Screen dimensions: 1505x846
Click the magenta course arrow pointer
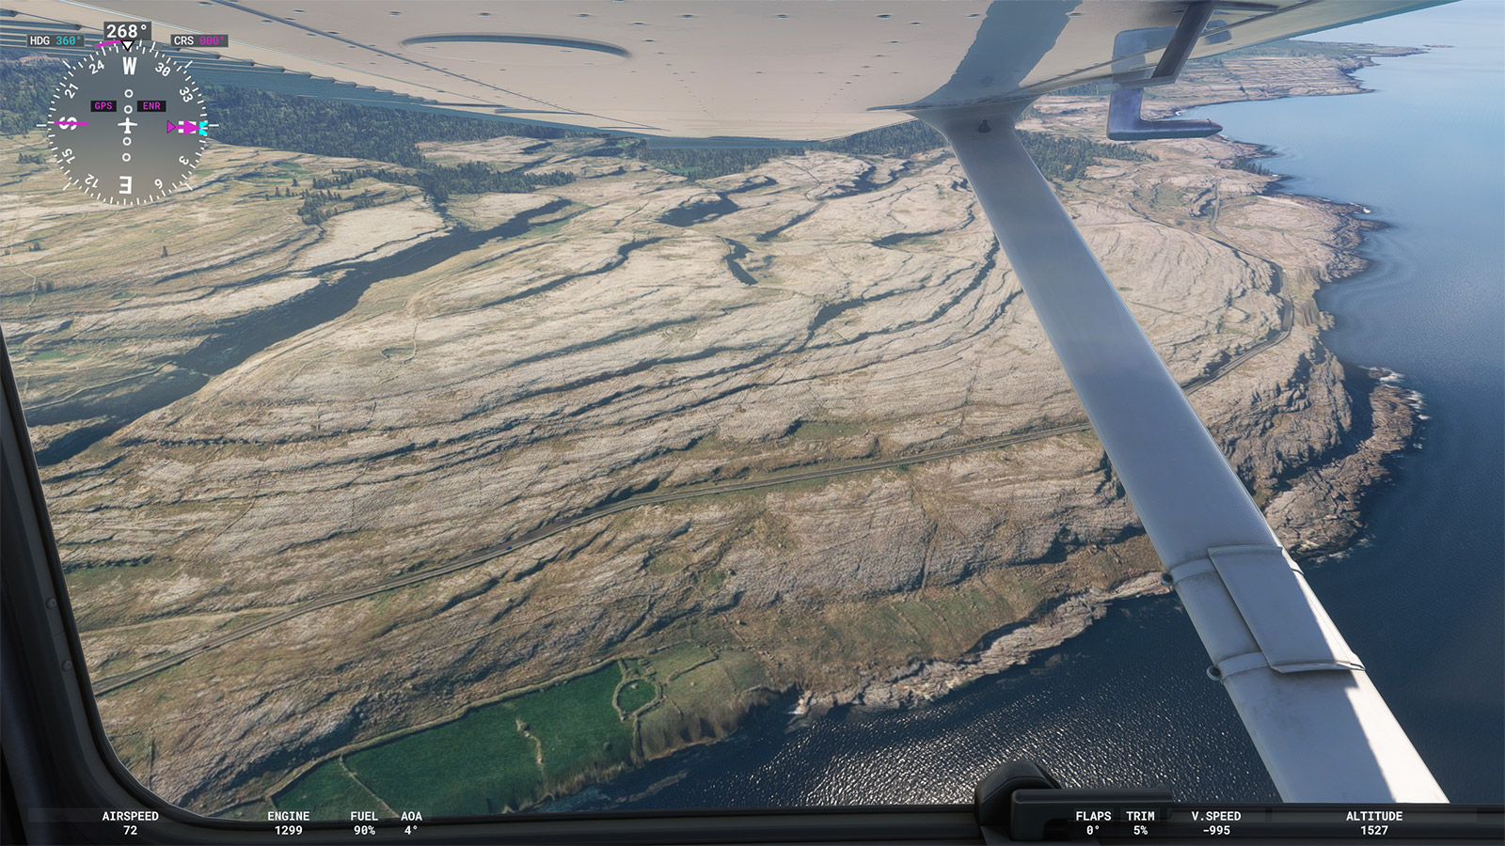[183, 127]
